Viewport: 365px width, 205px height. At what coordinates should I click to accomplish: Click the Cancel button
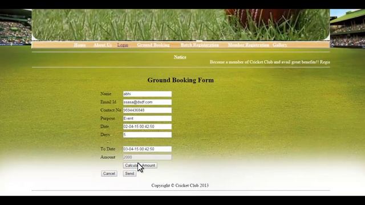tap(109, 174)
